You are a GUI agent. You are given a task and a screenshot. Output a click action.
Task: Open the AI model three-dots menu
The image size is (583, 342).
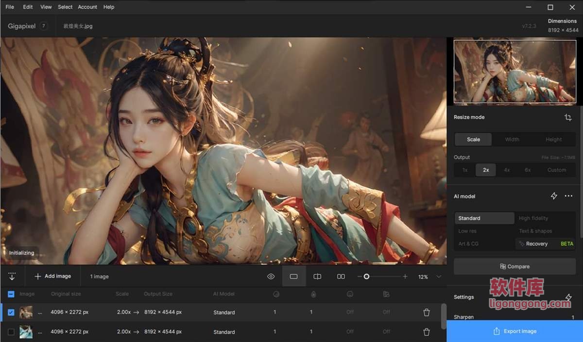point(568,196)
